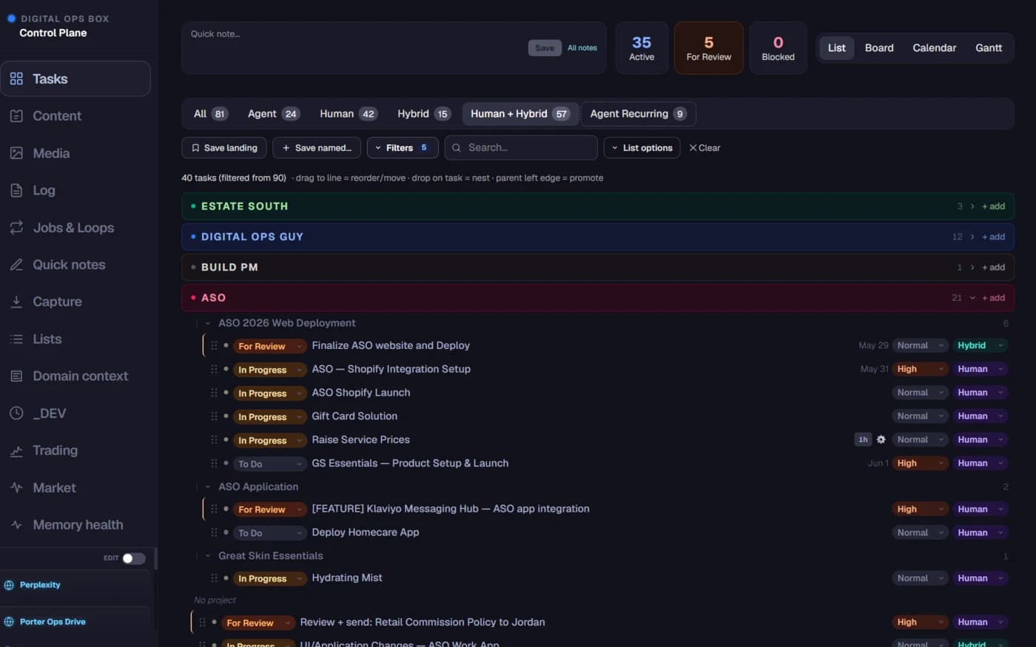Click drag handle of Deploy Homecare App task

tap(214, 532)
